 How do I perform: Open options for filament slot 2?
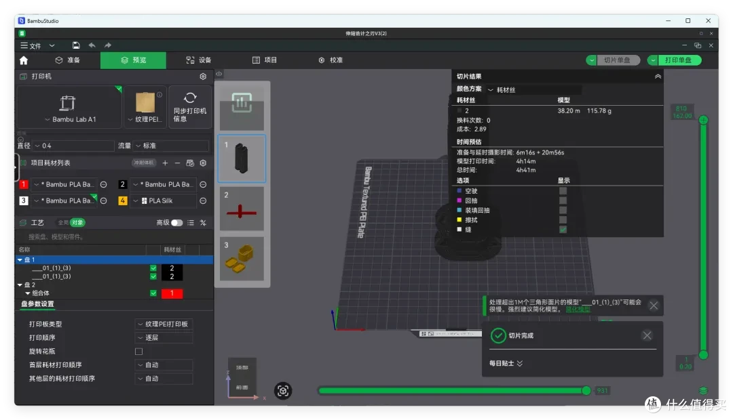pyautogui.click(x=203, y=185)
